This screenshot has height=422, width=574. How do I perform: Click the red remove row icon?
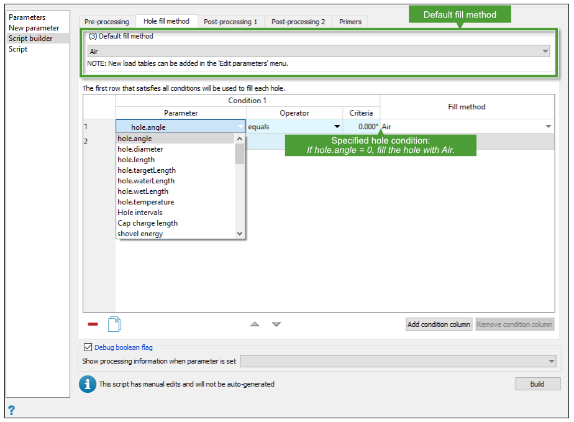[x=93, y=324]
